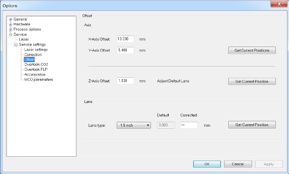Viewport: 289px width, 174px height.
Task: Click the Corrected lens value field
Action: point(189,125)
